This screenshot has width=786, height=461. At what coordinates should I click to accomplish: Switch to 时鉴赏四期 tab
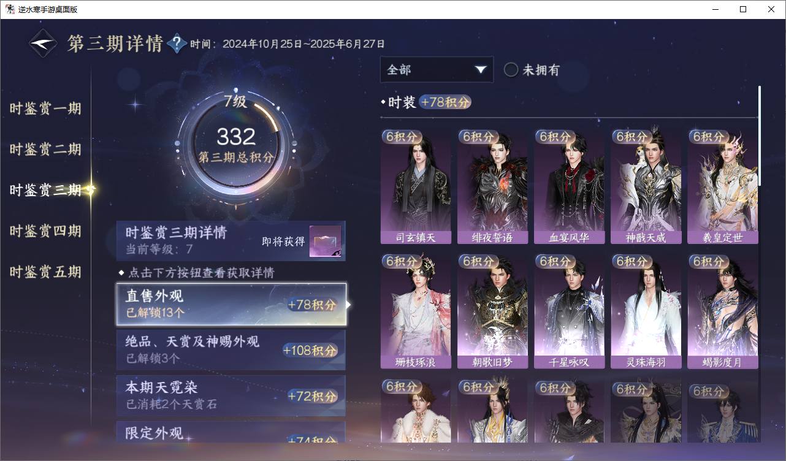[x=45, y=231]
